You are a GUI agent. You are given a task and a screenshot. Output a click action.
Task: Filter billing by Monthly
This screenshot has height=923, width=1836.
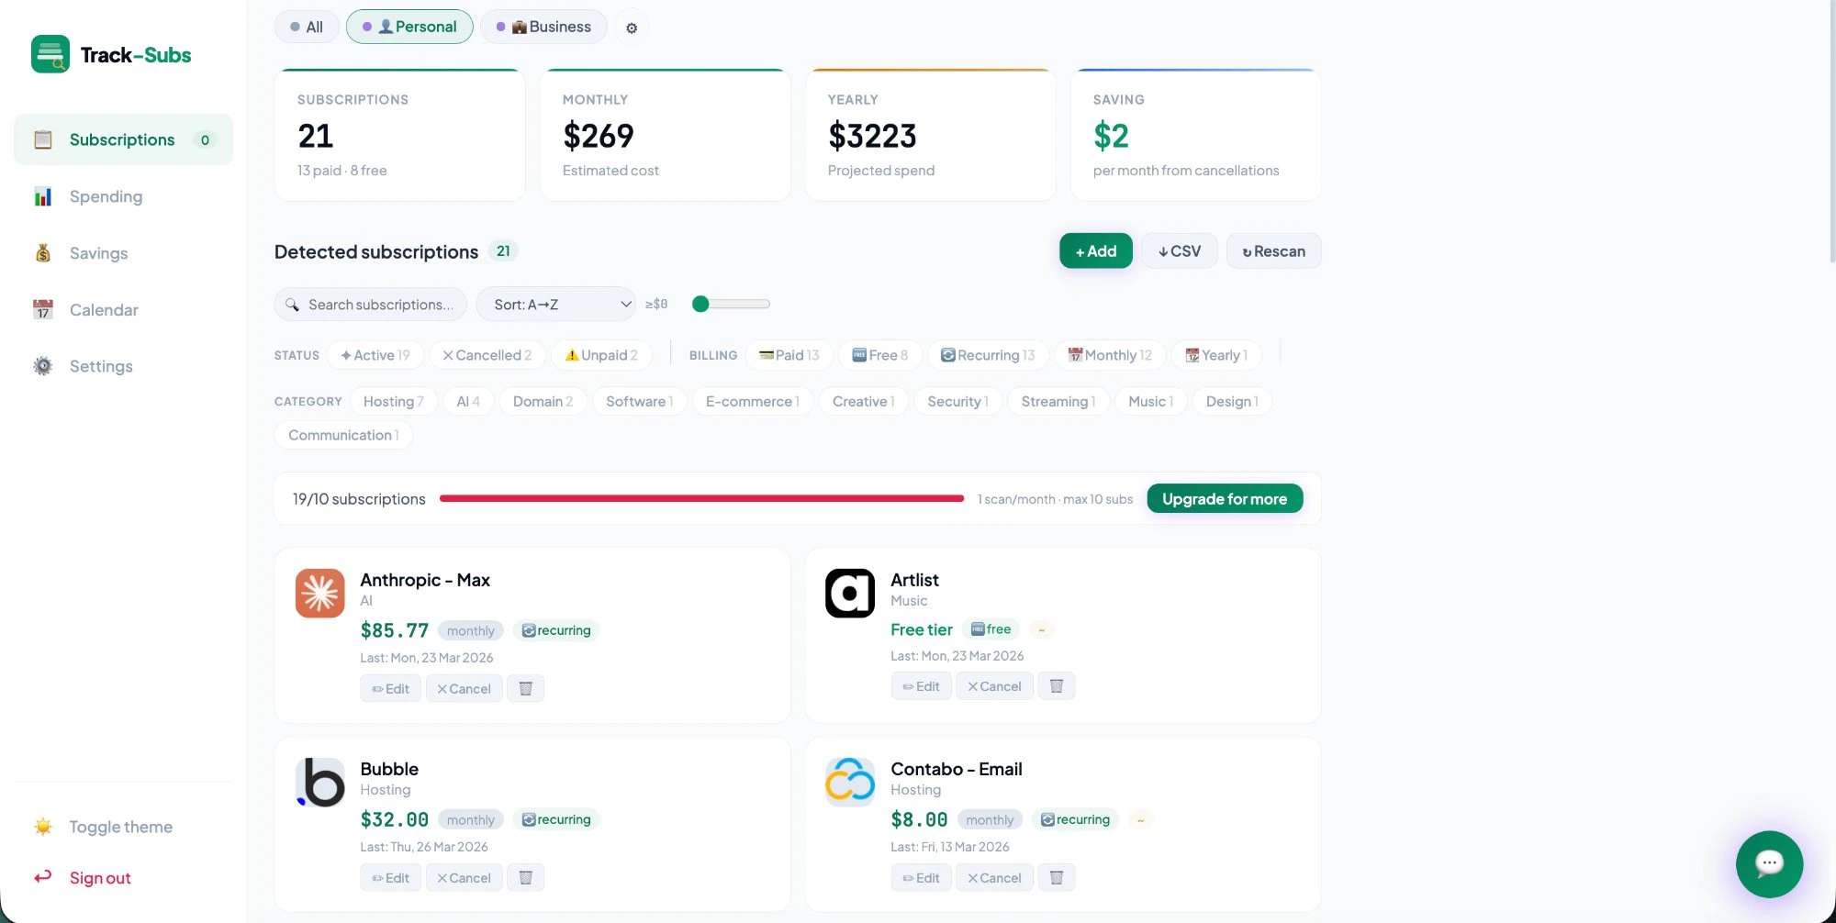coord(1110,355)
